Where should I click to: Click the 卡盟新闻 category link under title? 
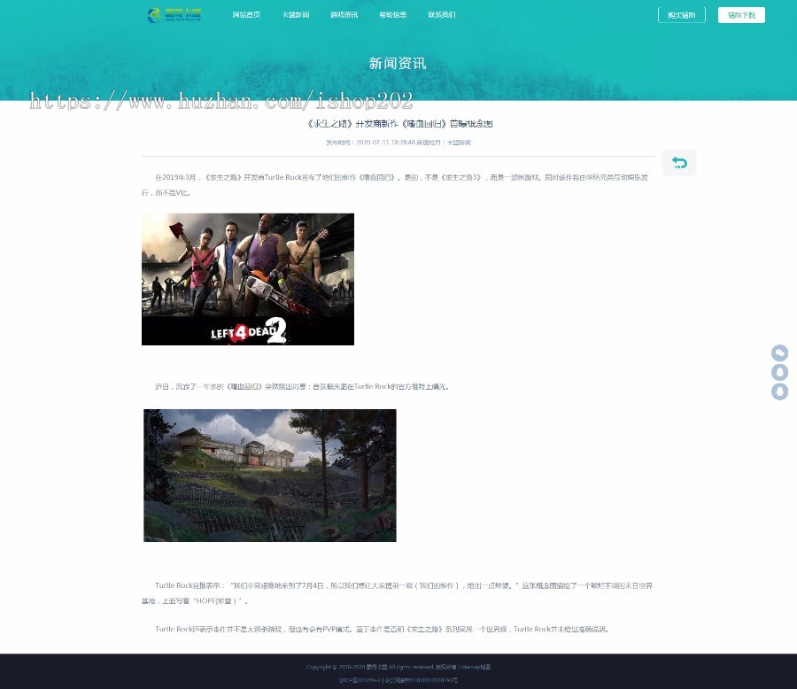[459, 142]
